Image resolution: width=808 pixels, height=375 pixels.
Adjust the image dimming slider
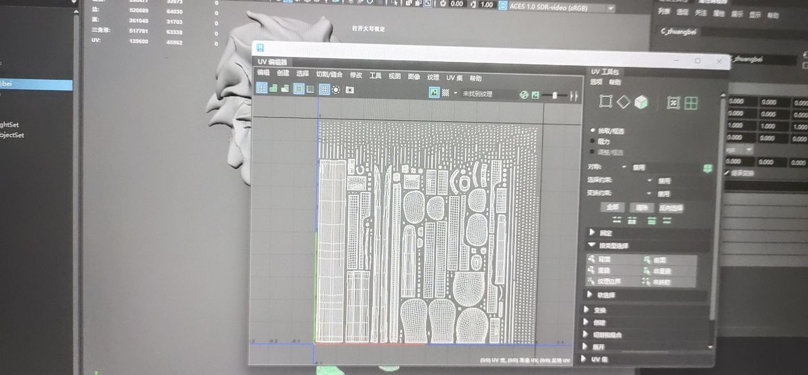[554, 96]
